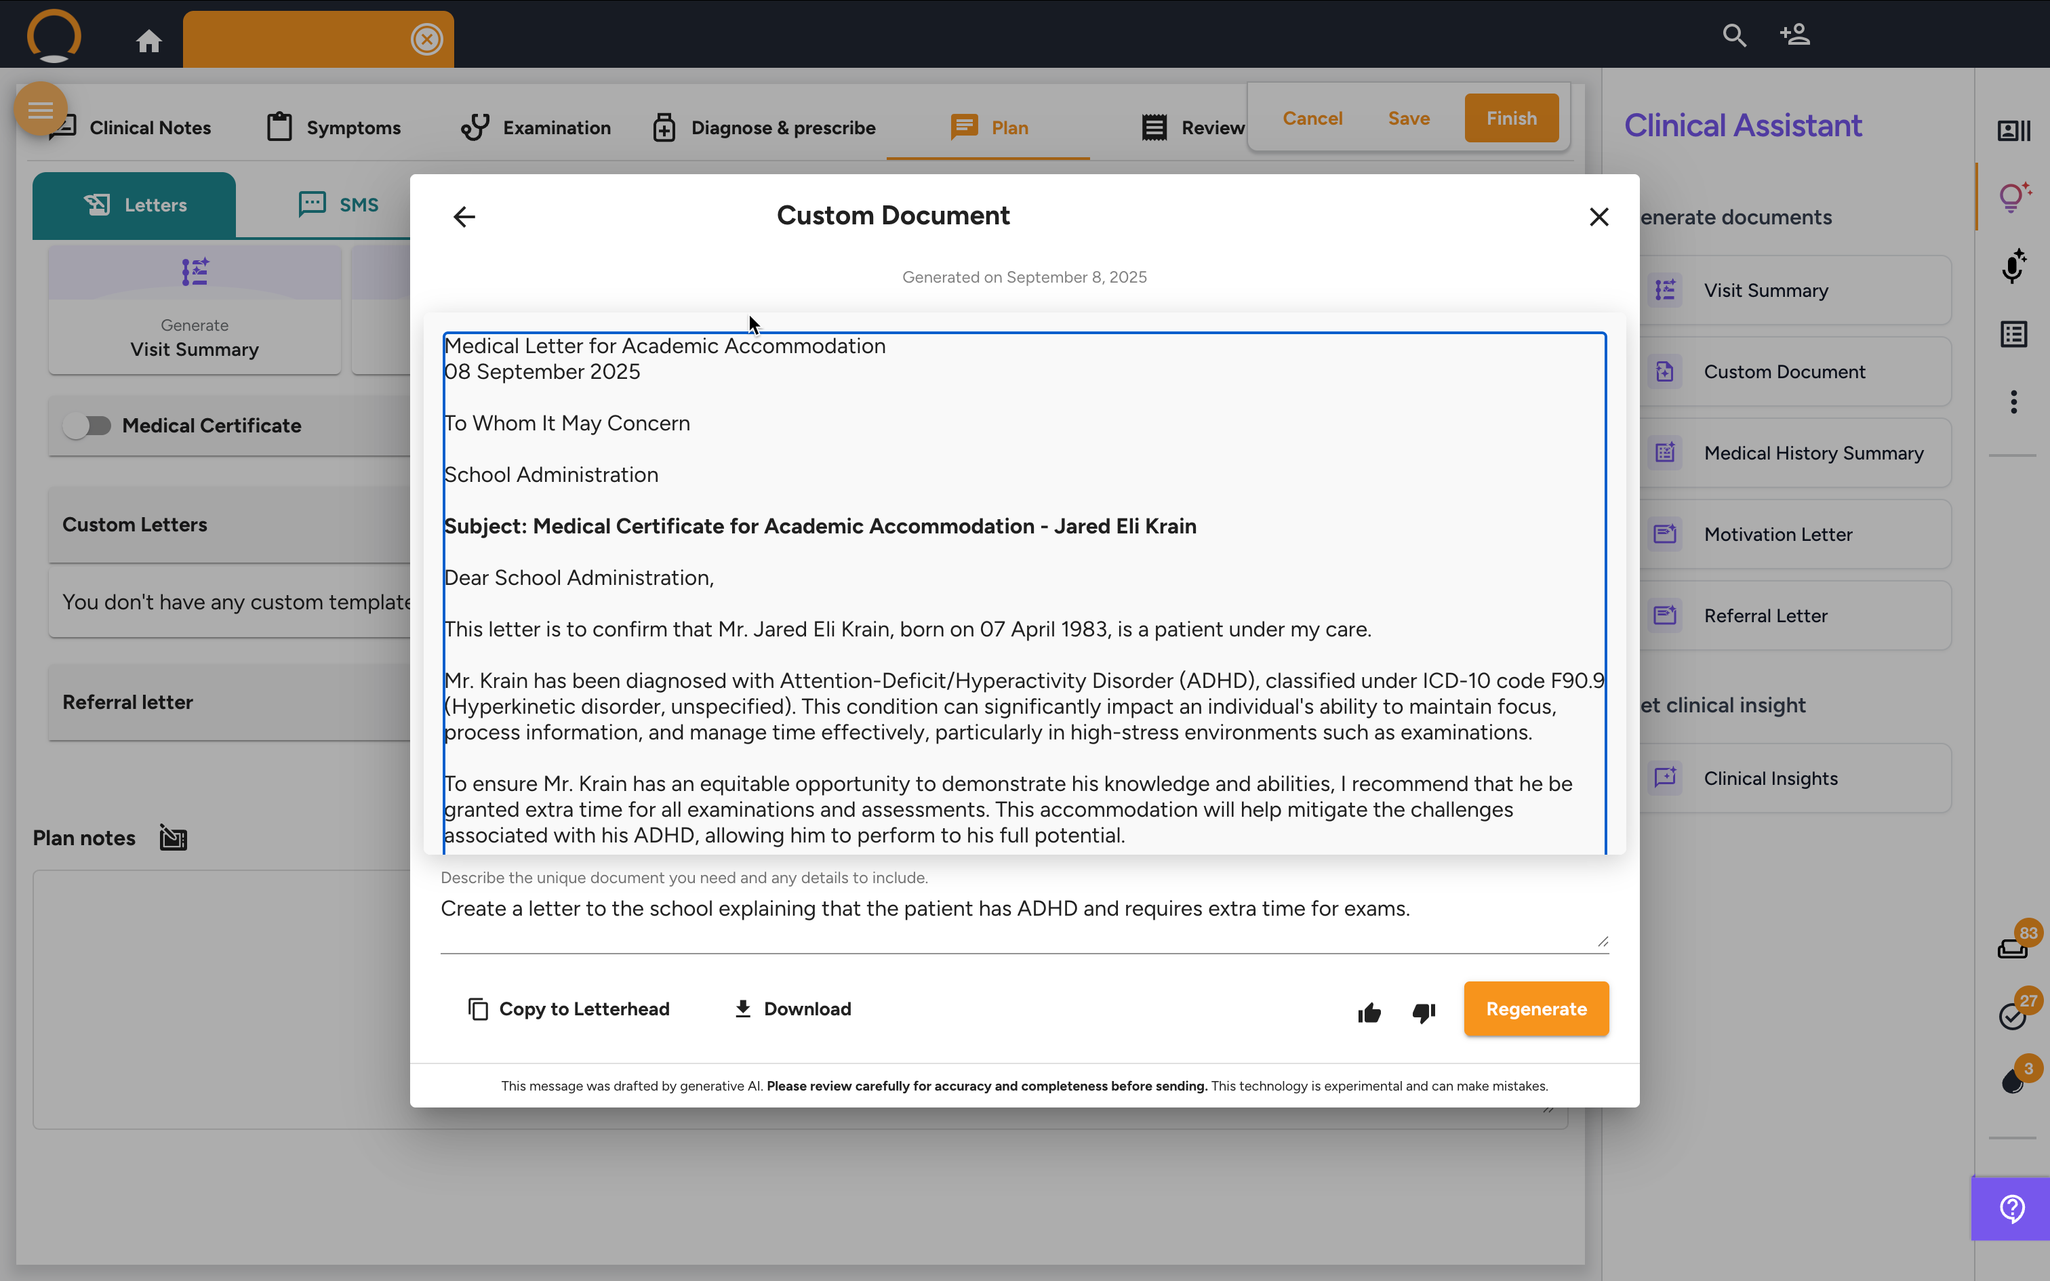Click the Plan notes template icon
Screen dimensions: 2050x1281
point(173,838)
